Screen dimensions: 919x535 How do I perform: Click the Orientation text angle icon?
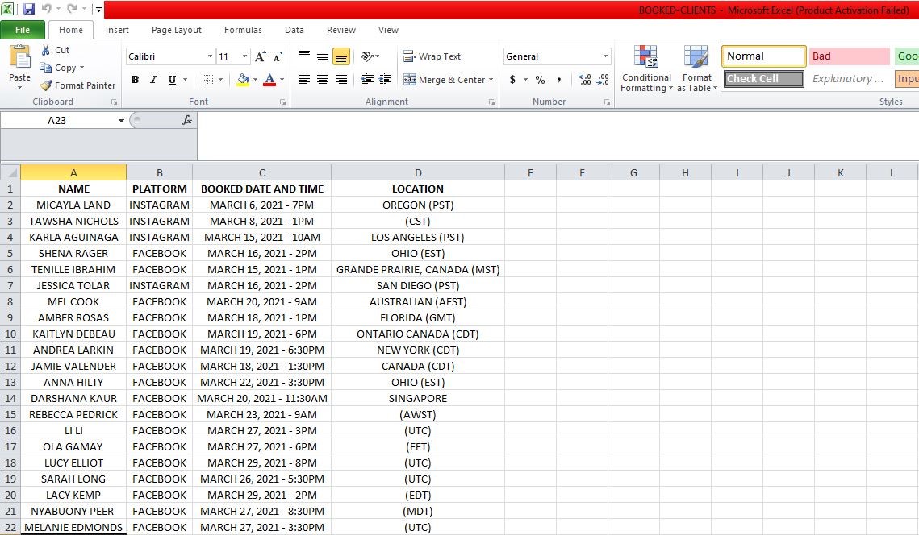tap(367, 56)
